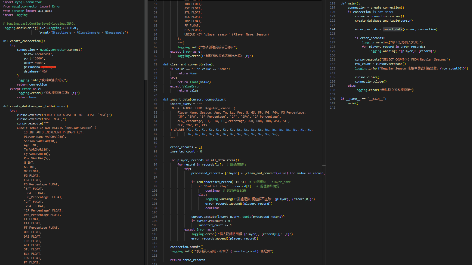
Task: Select line number 118 beside def main()
Action: 332,3
